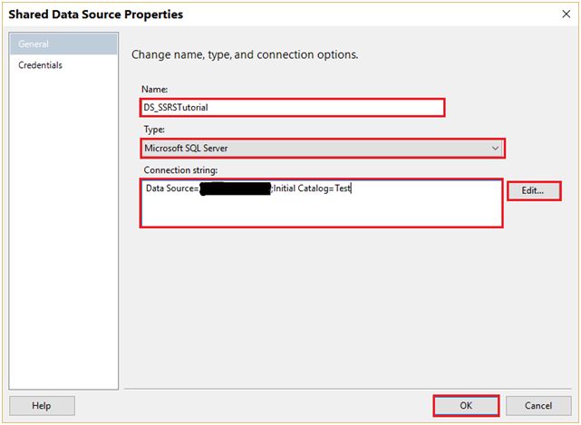Viewport: 581px width, 425px height.
Task: Close the dialog with the X button
Action: [566, 14]
